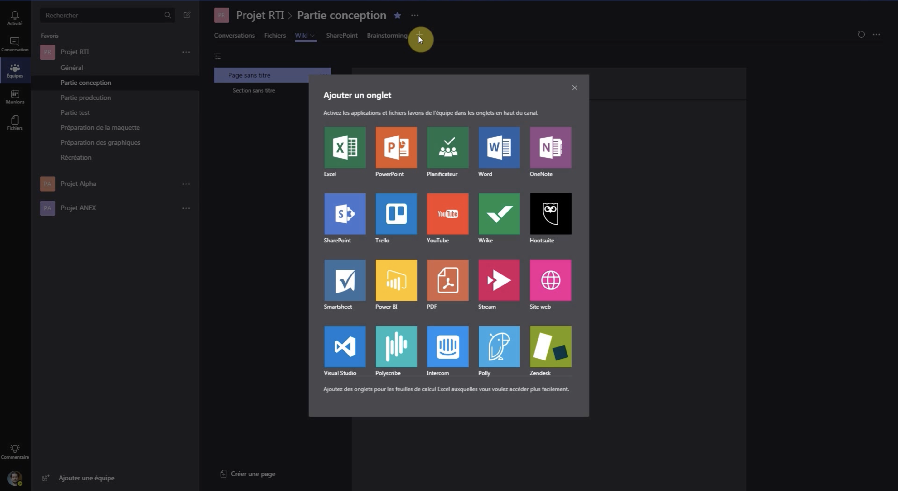This screenshot has height=491, width=898.
Task: Select the Zendesk app tile
Action: (550, 346)
